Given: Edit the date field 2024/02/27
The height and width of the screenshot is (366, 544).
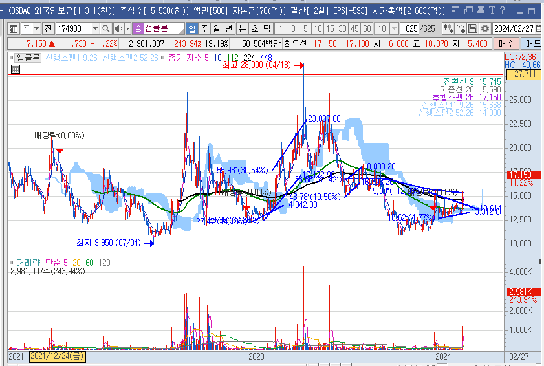Looking at the screenshot, I should [x=514, y=28].
